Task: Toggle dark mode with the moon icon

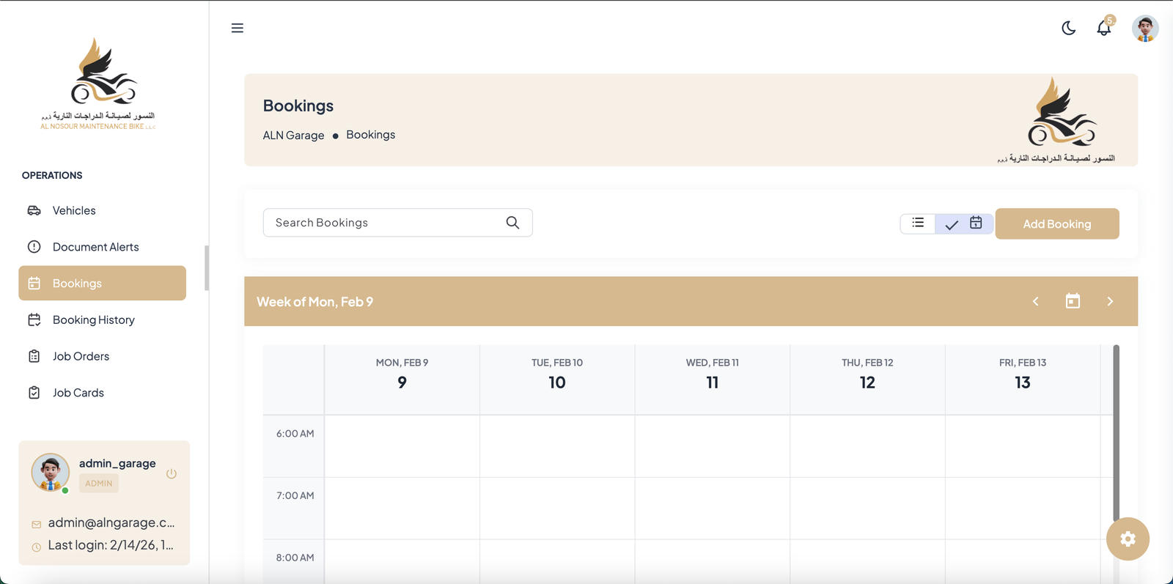Action: tap(1069, 28)
